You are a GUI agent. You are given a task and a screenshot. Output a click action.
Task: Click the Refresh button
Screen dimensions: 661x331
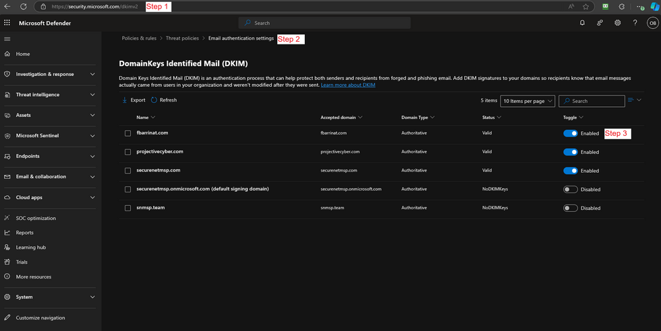pos(164,100)
